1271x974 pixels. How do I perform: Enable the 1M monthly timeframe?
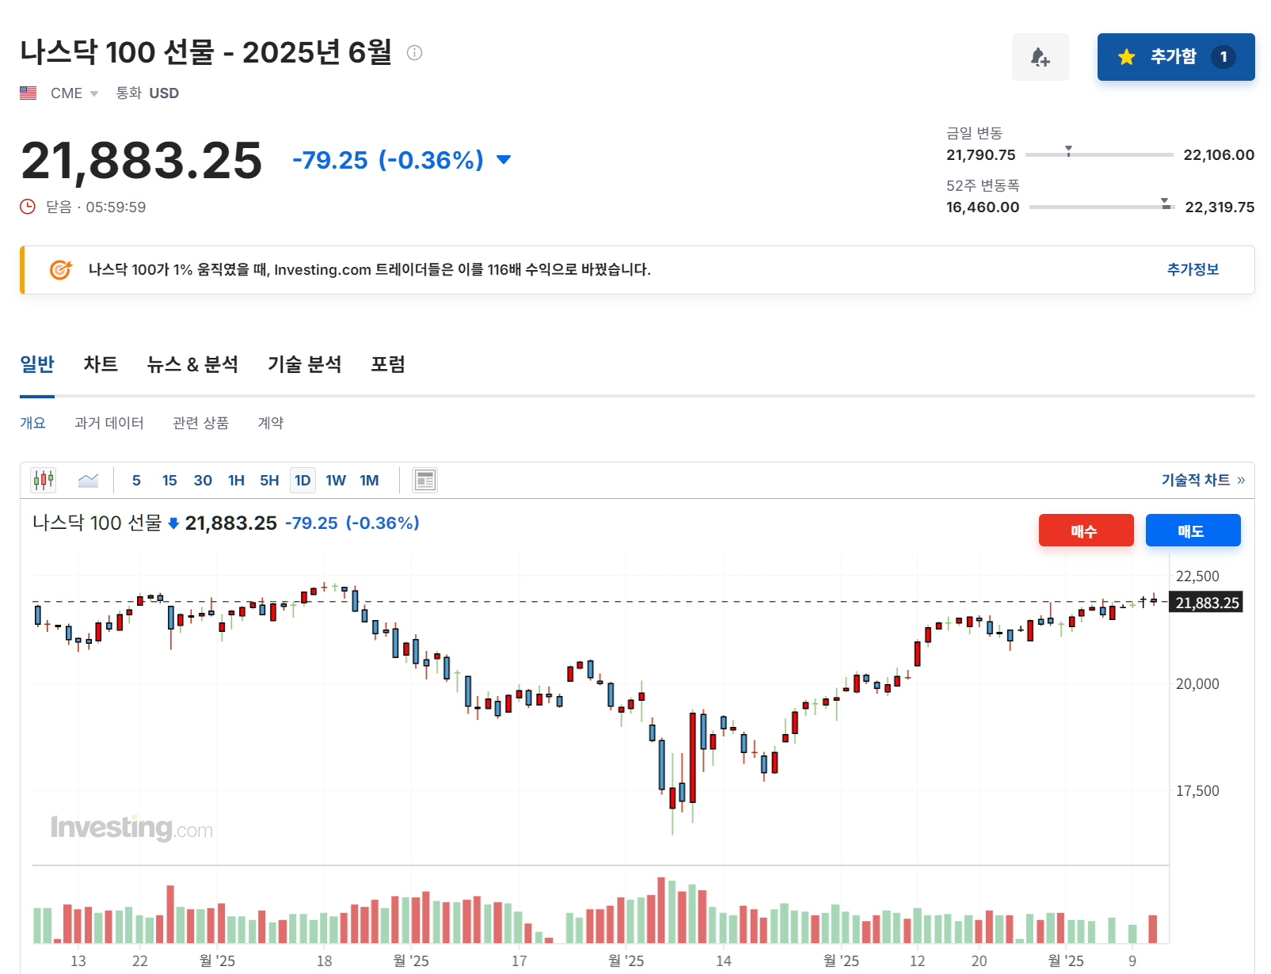click(x=368, y=480)
